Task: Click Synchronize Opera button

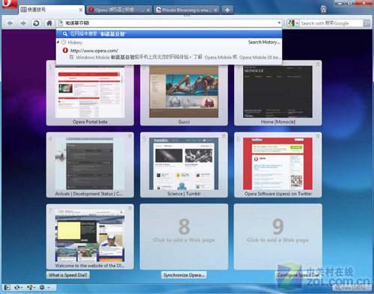Action: (184, 275)
